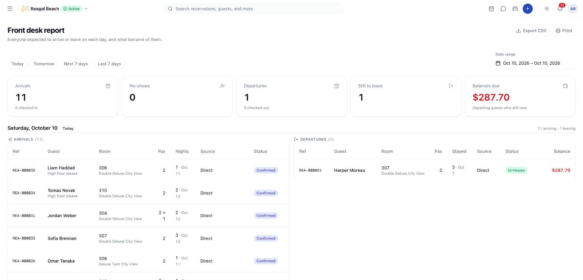The image size is (583, 280).
Task: Click the Print button
Action: [x=564, y=30]
